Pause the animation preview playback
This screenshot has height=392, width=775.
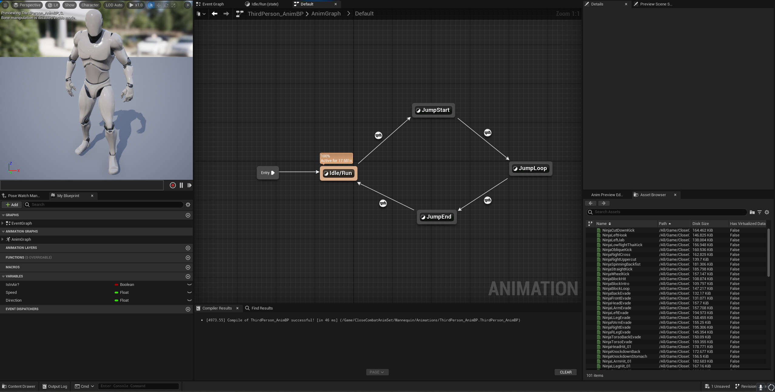(181, 185)
